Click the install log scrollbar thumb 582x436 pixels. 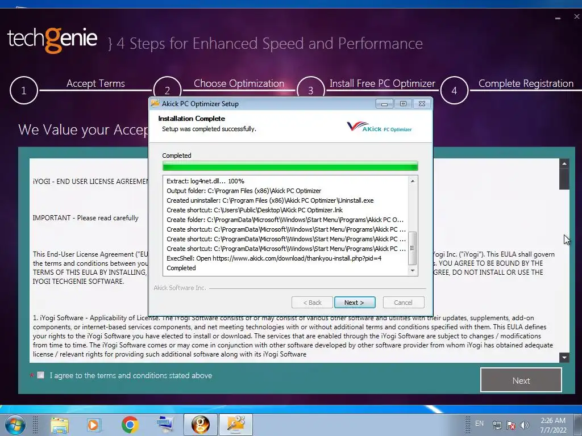tap(413, 248)
